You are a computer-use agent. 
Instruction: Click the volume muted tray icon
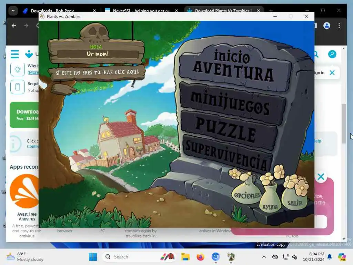coord(295,257)
